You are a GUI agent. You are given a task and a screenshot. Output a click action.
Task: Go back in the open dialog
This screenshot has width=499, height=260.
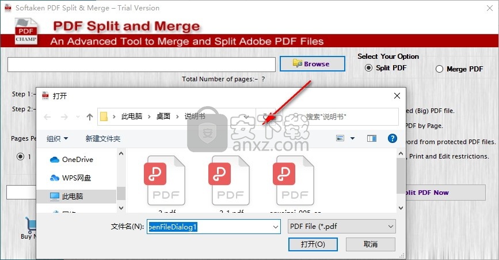tap(47, 117)
